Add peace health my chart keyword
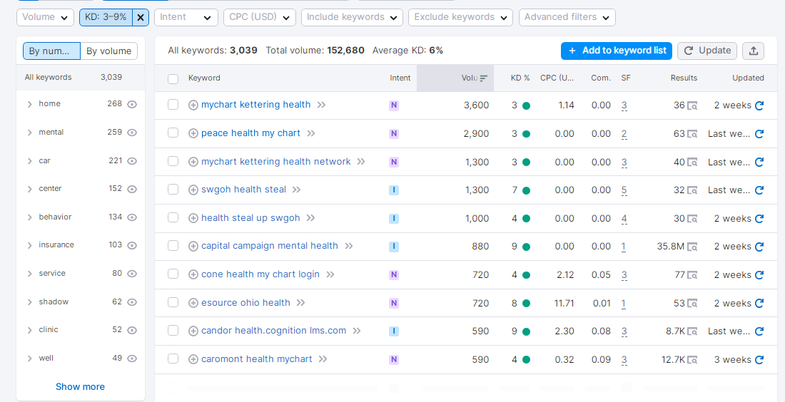This screenshot has height=402, width=785. point(193,133)
